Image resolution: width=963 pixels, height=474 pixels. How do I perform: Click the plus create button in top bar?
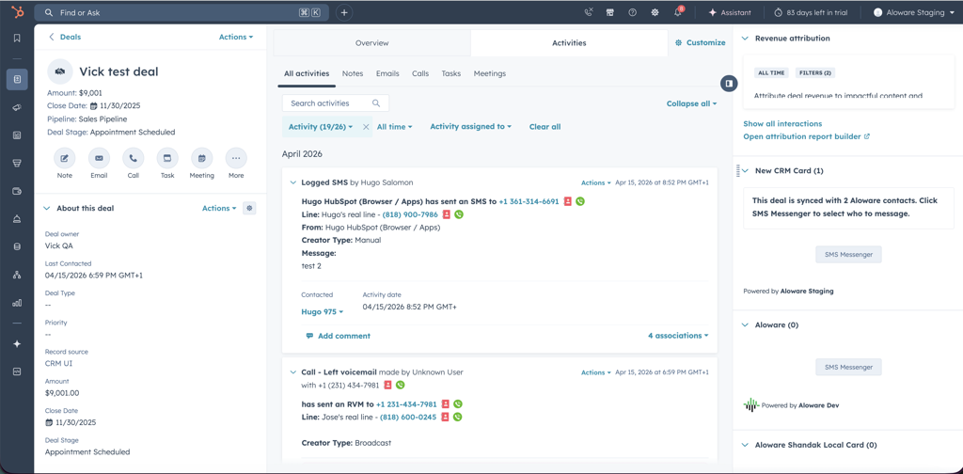pos(344,12)
